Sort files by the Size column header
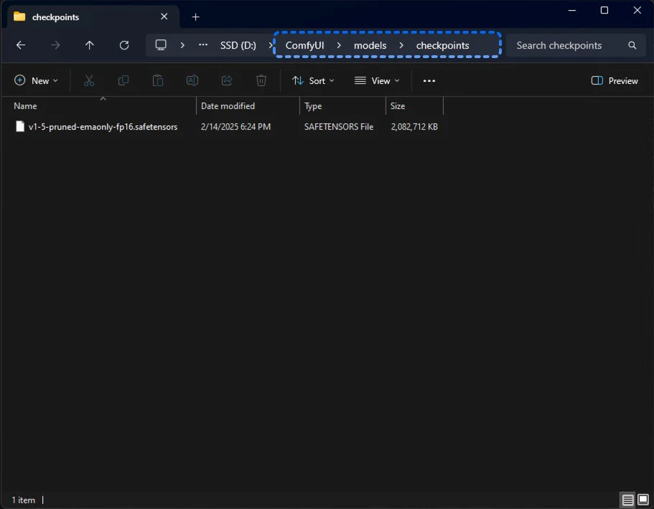 click(397, 105)
